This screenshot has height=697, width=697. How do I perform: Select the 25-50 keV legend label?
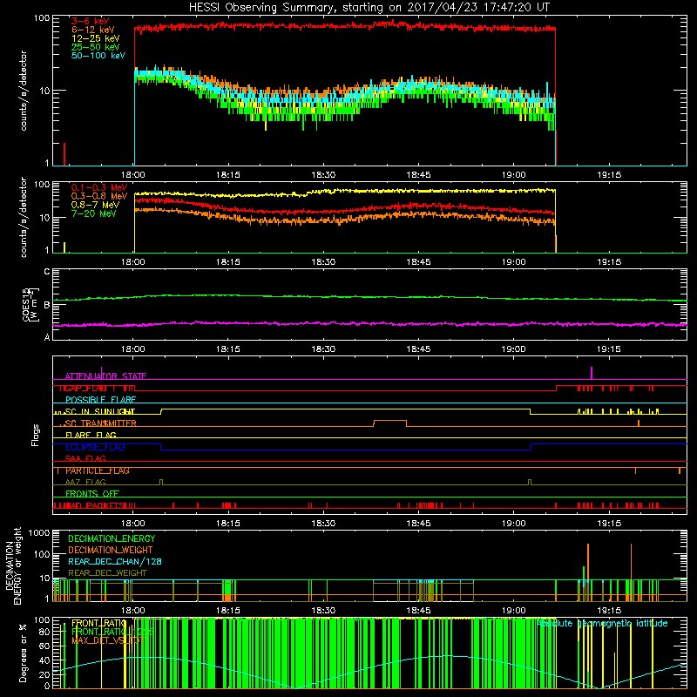[96, 47]
